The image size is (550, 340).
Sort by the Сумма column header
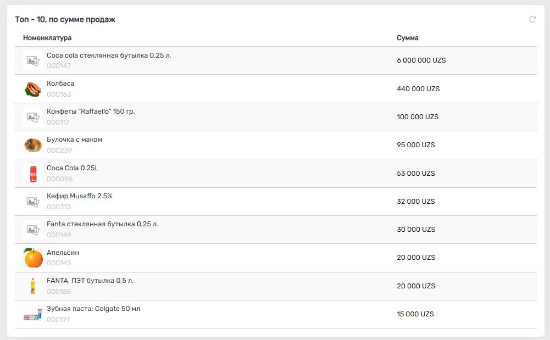tap(408, 38)
